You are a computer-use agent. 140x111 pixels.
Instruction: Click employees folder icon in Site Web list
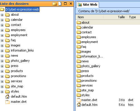(79, 37)
